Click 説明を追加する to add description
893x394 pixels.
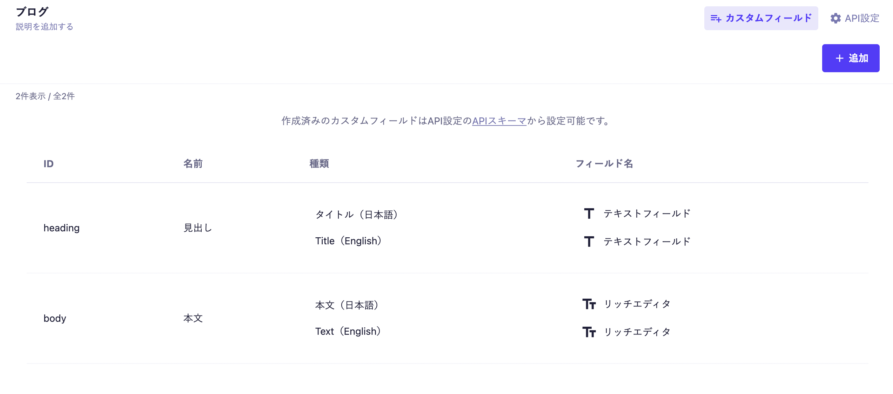(x=45, y=27)
